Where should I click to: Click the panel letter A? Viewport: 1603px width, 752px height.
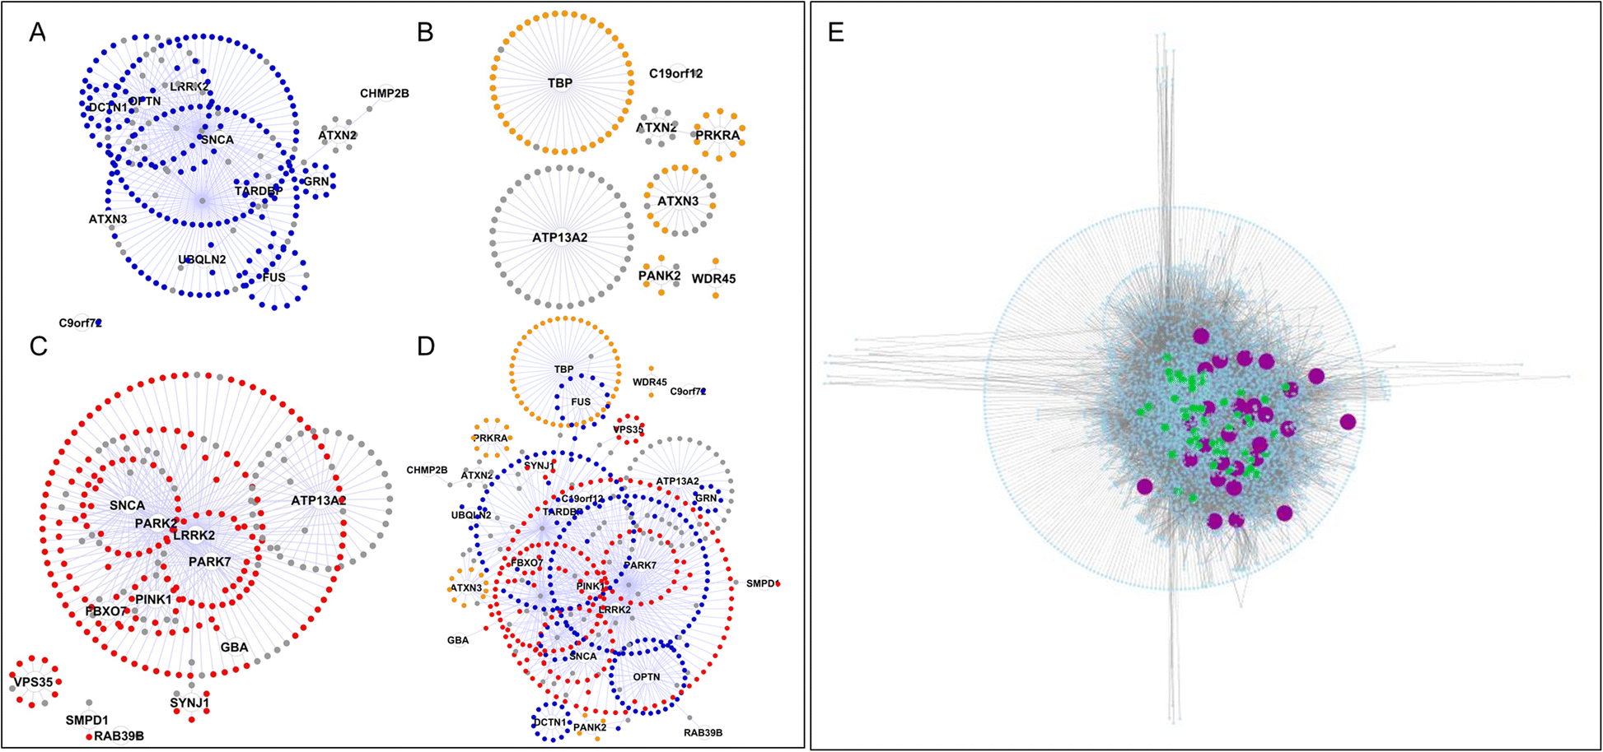pos(37,33)
